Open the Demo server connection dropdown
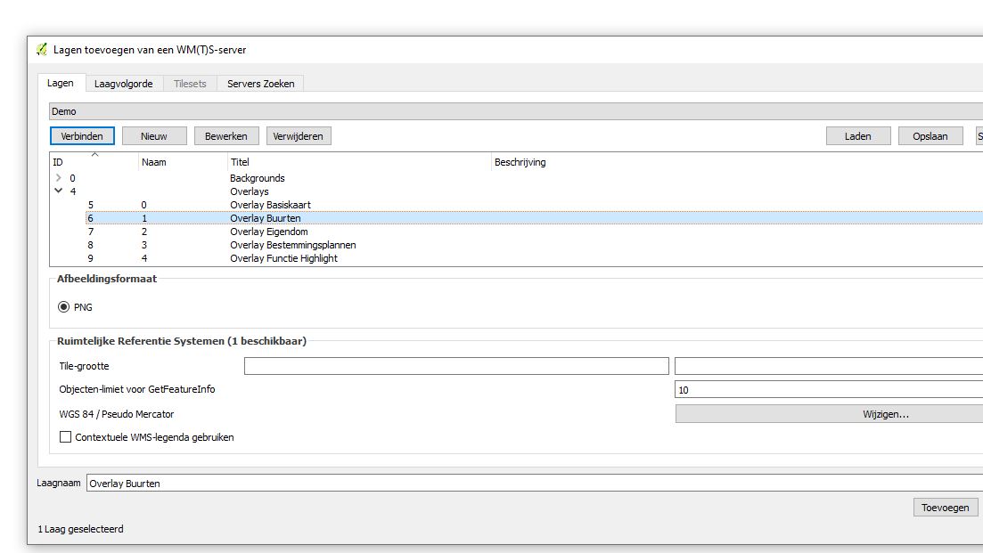983x553 pixels. [515, 111]
